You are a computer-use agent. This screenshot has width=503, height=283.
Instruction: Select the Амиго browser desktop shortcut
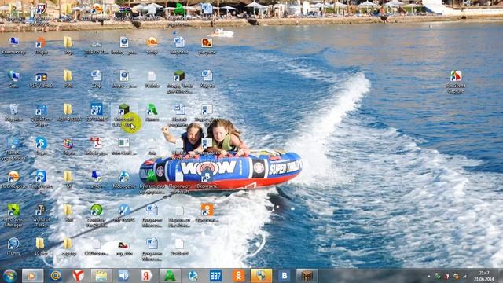(152, 112)
